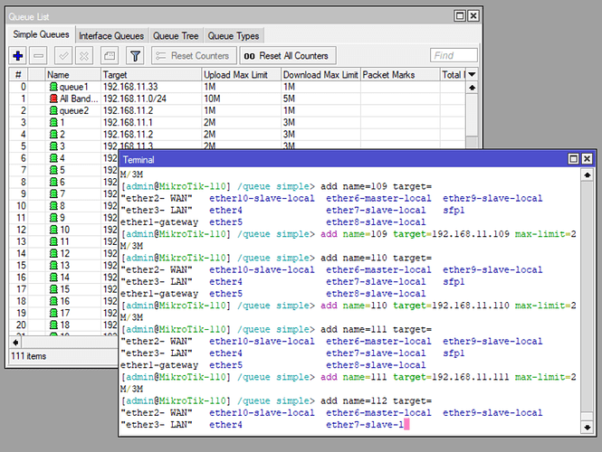Click the Find search field
The height and width of the screenshot is (452, 602).
pyautogui.click(x=454, y=56)
